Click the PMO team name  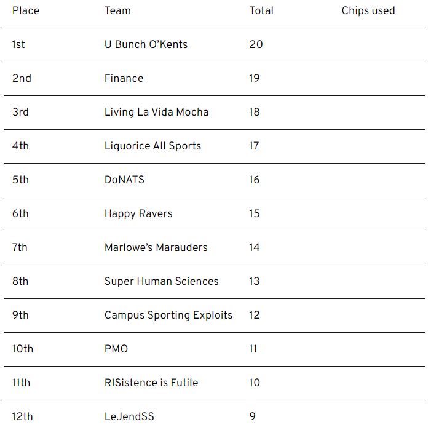pos(116,349)
